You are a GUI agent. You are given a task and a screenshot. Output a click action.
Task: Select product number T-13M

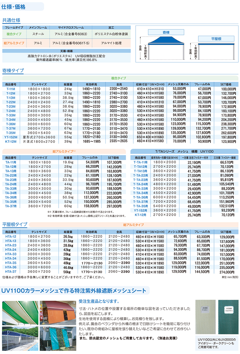click(11, 98)
